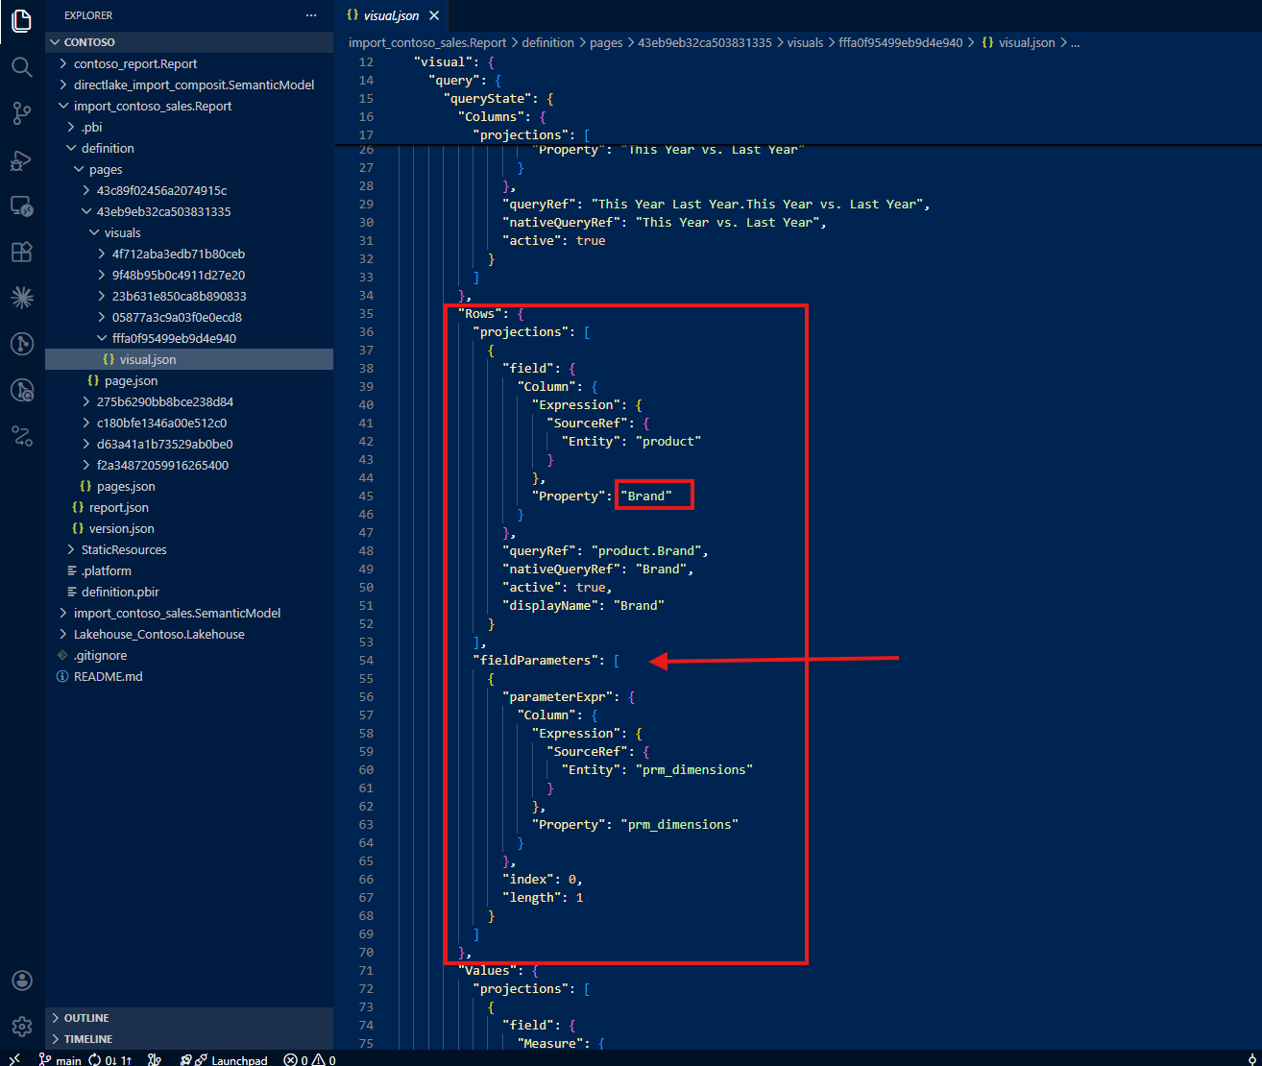Expand folder f2a34872059916265400
This screenshot has width=1262, height=1066.
pyautogui.click(x=189, y=465)
